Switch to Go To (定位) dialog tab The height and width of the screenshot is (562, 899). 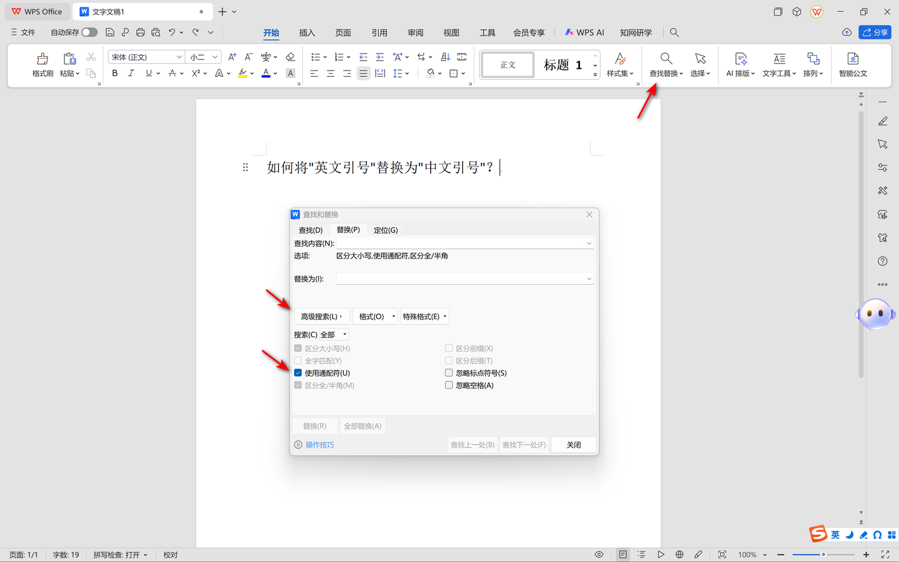[x=386, y=230]
